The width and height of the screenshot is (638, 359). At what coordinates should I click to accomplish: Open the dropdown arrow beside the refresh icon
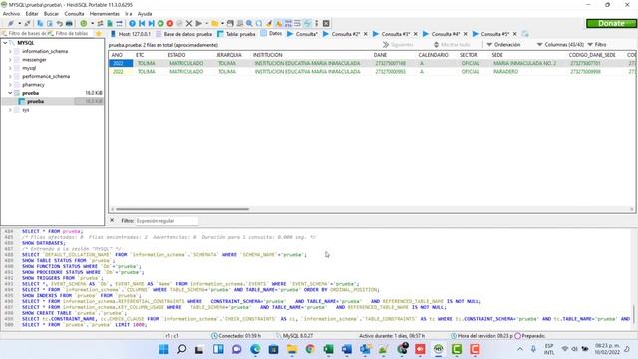coord(92,23)
